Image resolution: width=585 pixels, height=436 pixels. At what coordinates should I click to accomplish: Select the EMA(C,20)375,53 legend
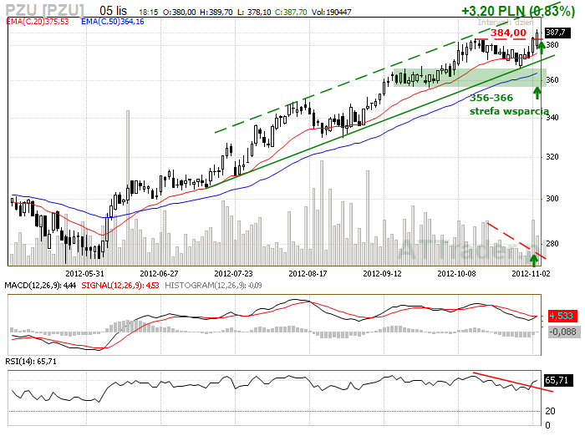pos(38,22)
